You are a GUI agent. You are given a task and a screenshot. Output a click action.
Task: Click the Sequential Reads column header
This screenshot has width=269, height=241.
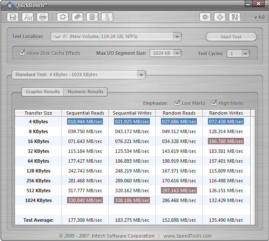[x=85, y=113]
